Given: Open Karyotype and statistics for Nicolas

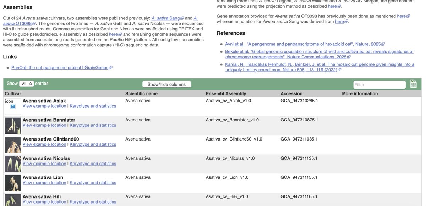Looking at the screenshot, I should click(x=93, y=163).
